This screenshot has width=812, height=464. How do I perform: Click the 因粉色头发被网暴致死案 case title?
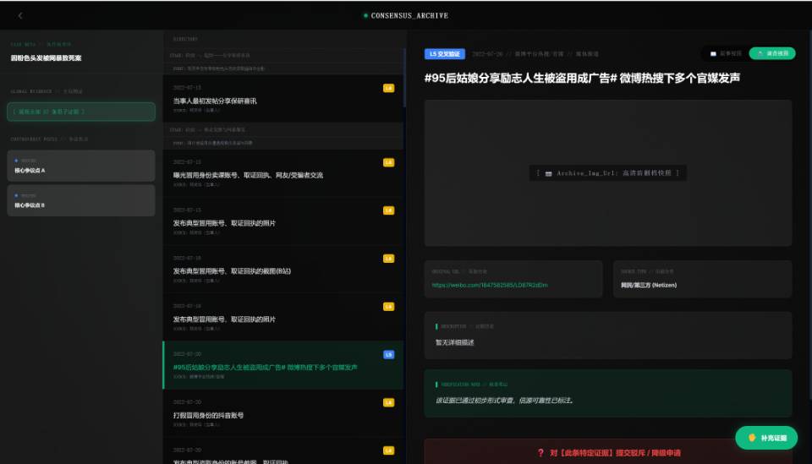[46, 58]
